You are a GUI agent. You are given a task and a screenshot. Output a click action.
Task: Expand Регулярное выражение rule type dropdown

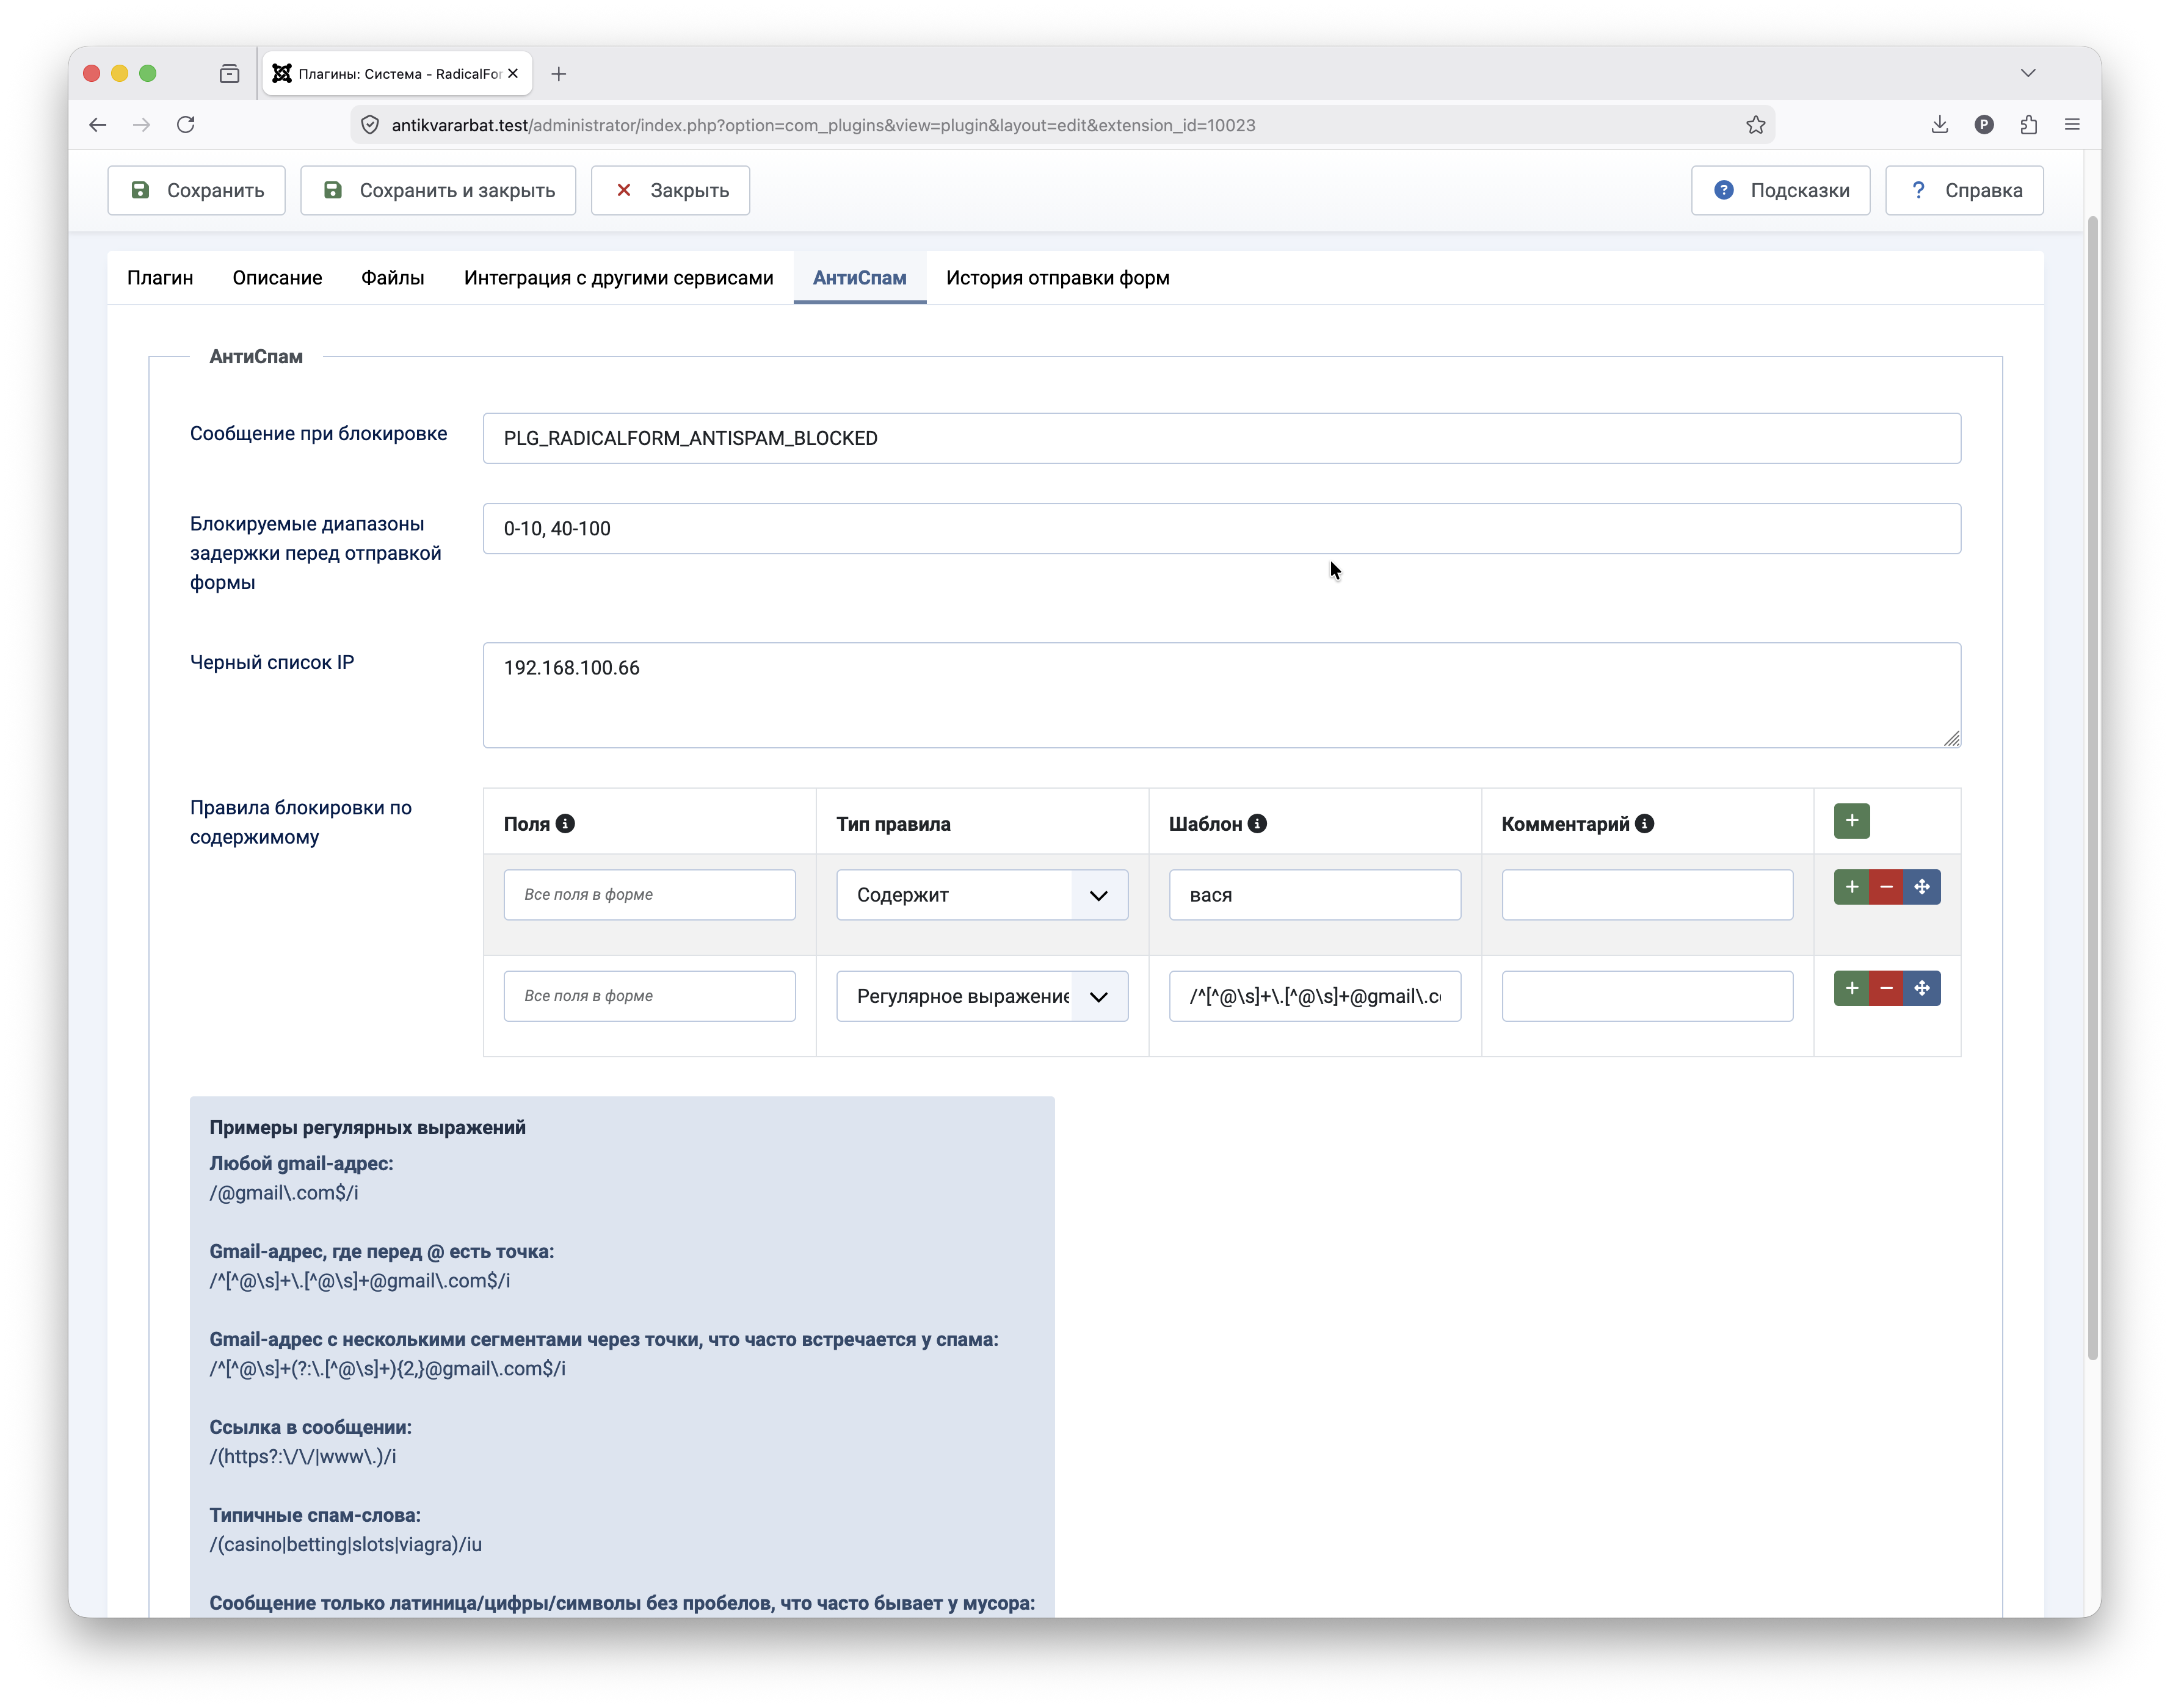coord(981,996)
